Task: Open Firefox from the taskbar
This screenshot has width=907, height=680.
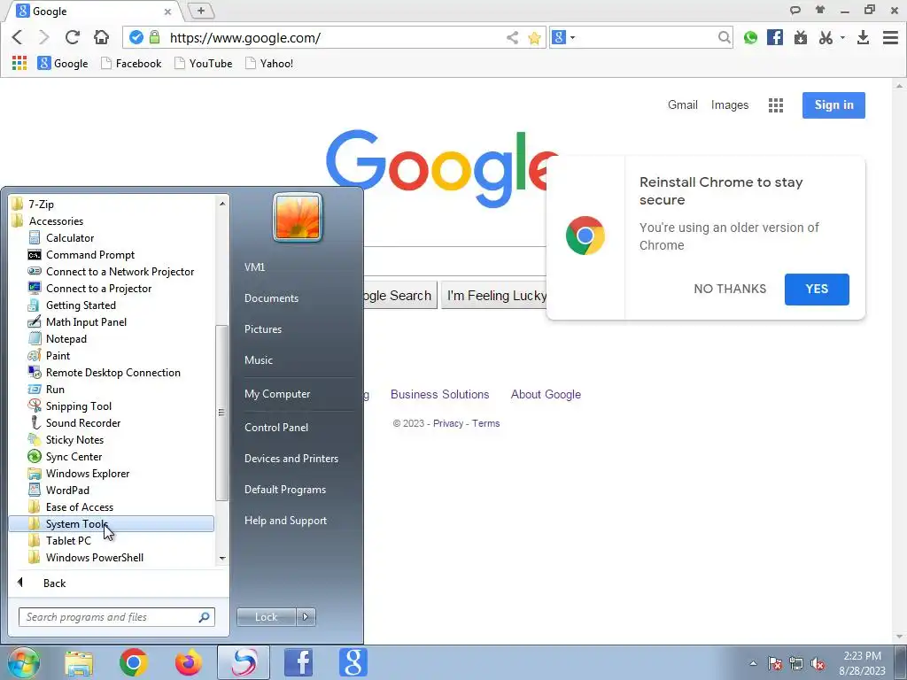Action: click(x=188, y=662)
